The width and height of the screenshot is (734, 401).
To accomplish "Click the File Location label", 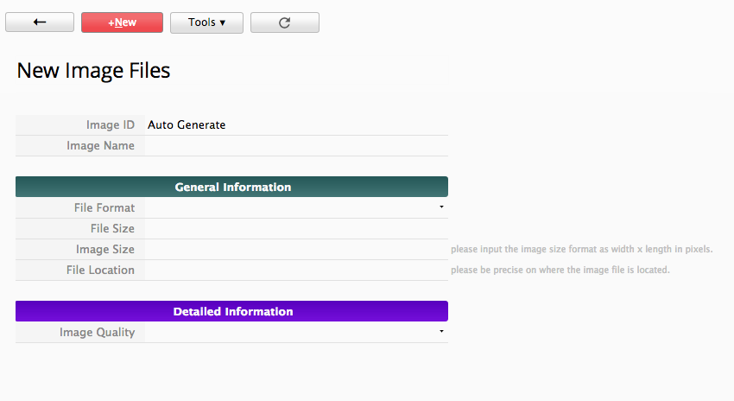I will tap(100, 271).
